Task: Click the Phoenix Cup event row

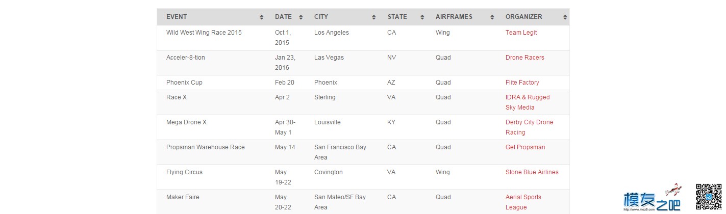Action: pyautogui.click(x=363, y=83)
